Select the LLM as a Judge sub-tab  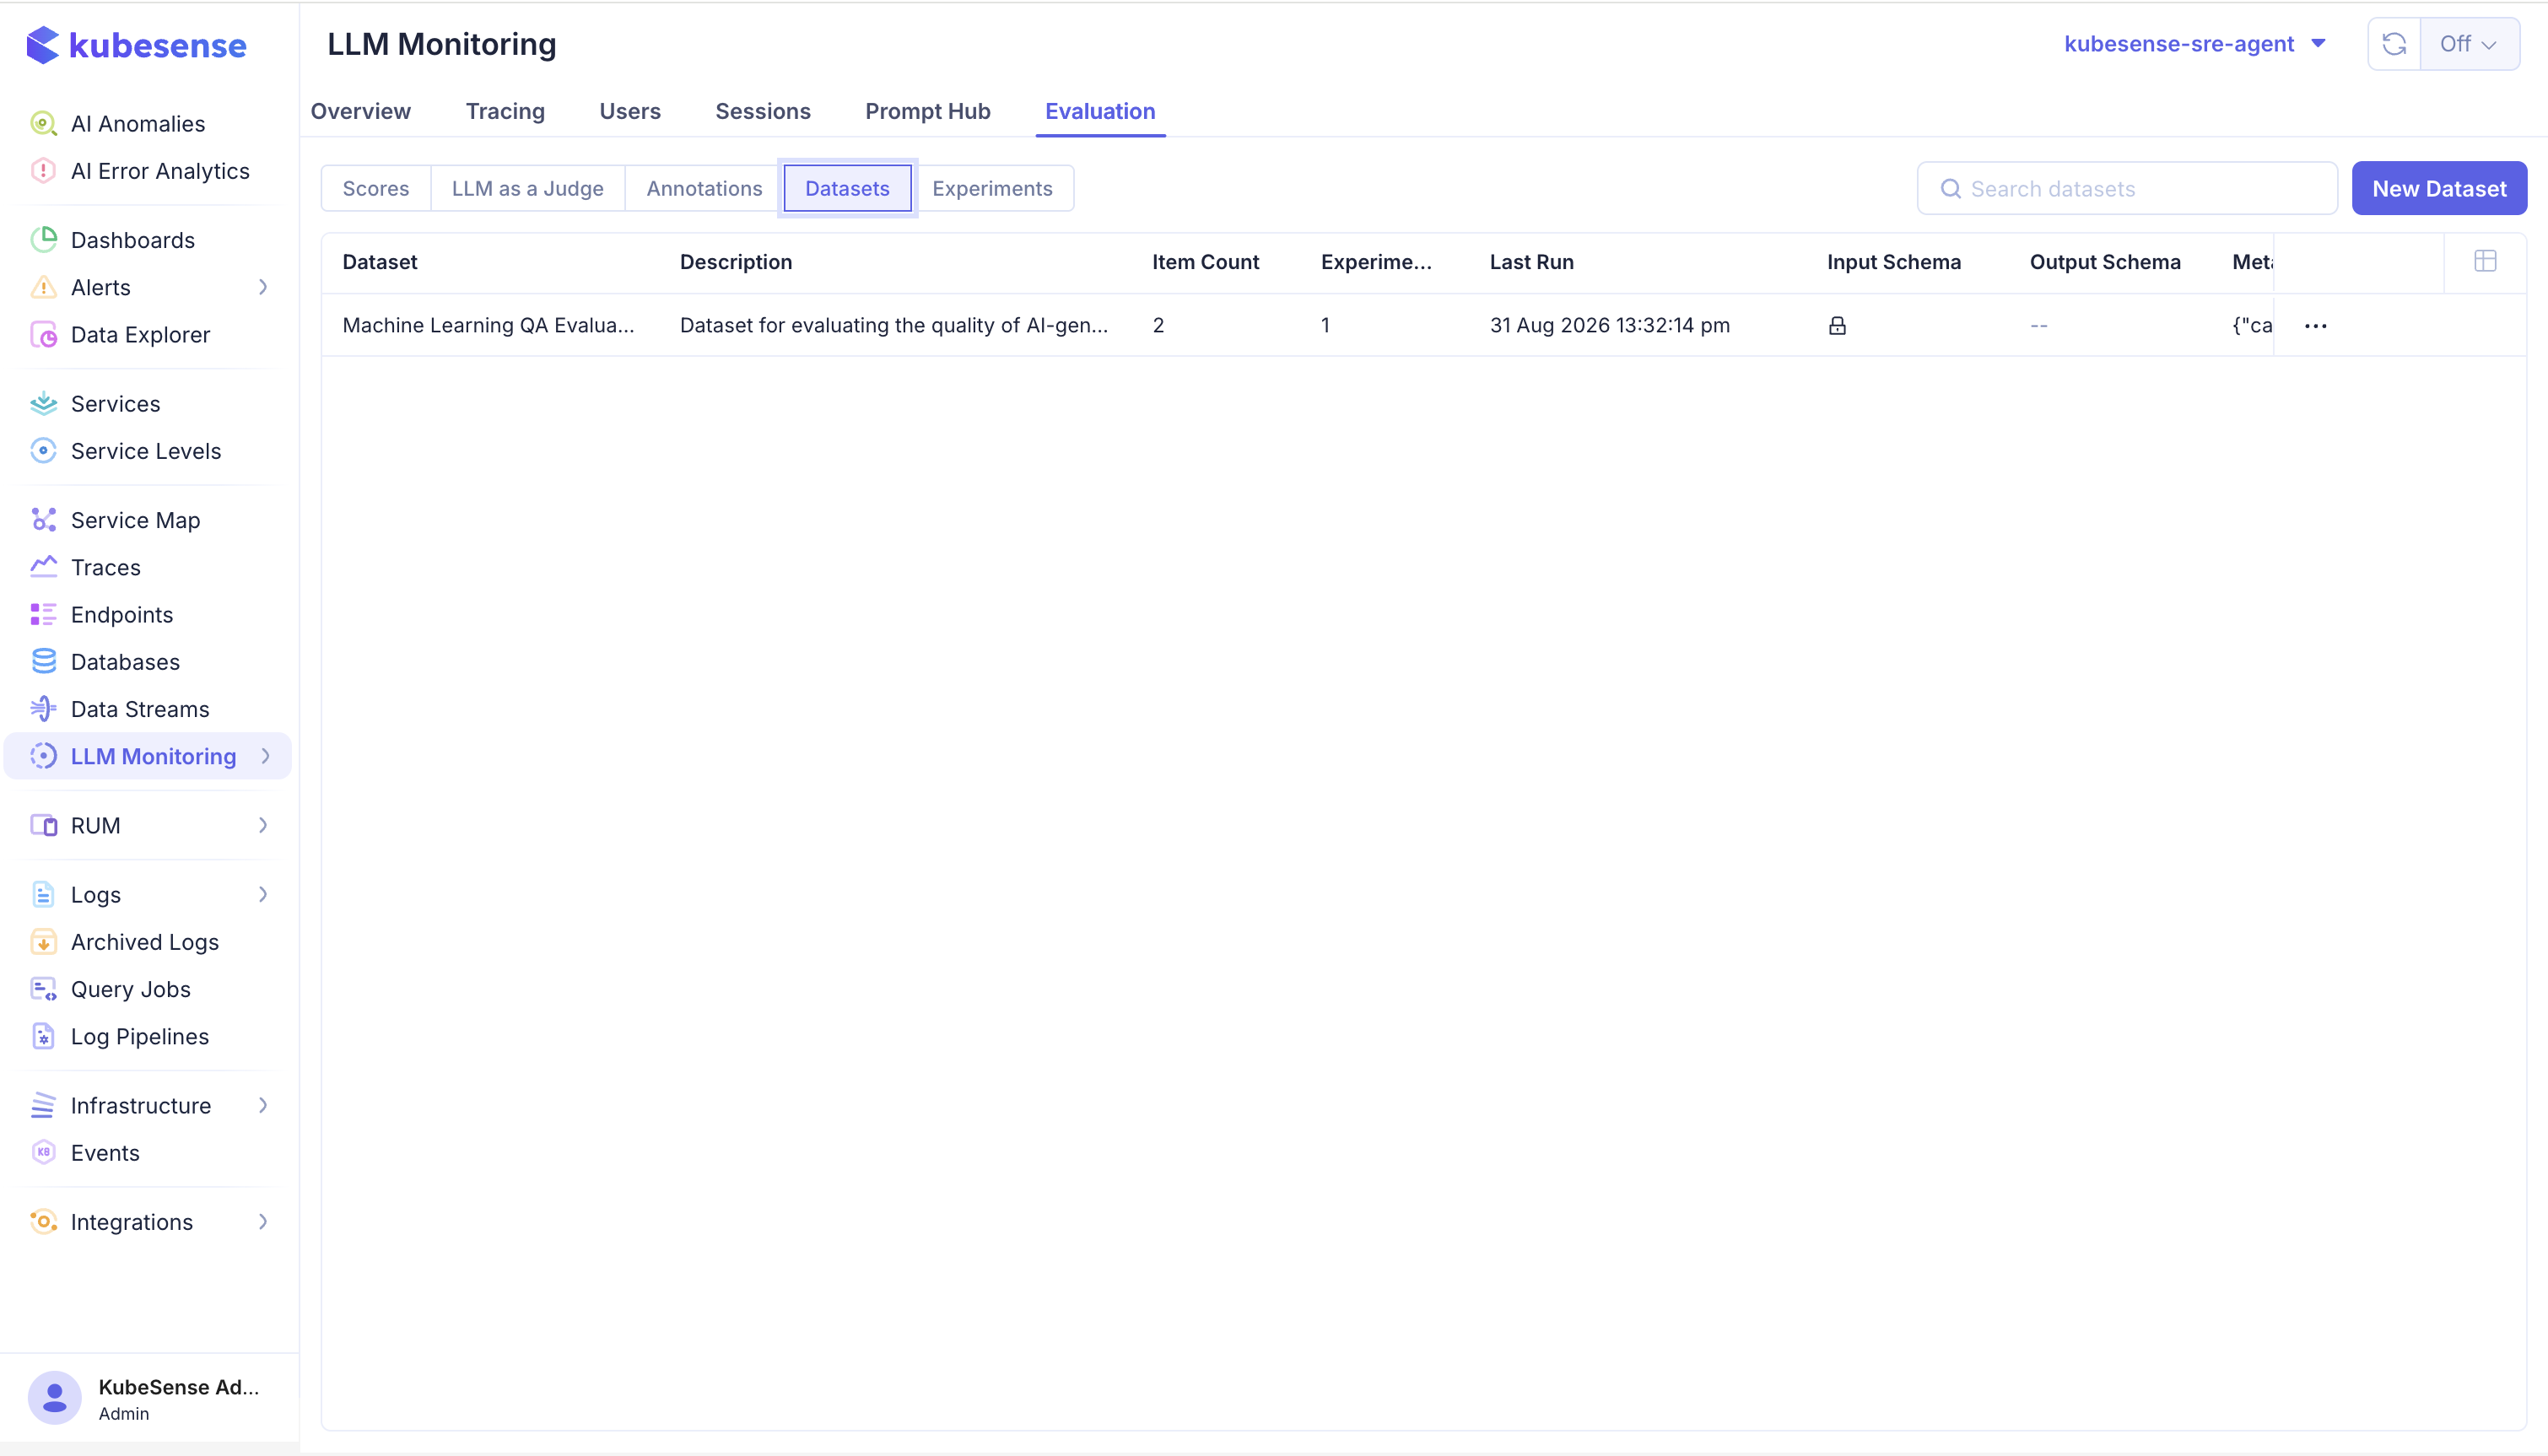pyautogui.click(x=528, y=189)
